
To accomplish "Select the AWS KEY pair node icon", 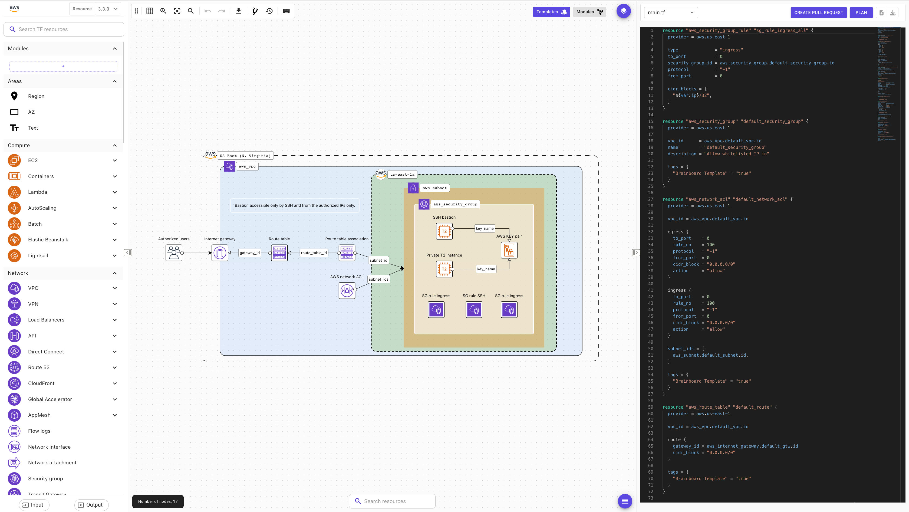I will point(509,250).
